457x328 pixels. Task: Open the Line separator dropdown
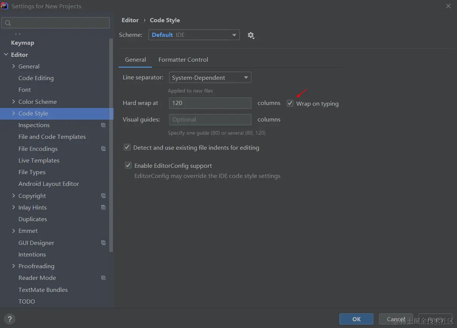click(x=210, y=77)
